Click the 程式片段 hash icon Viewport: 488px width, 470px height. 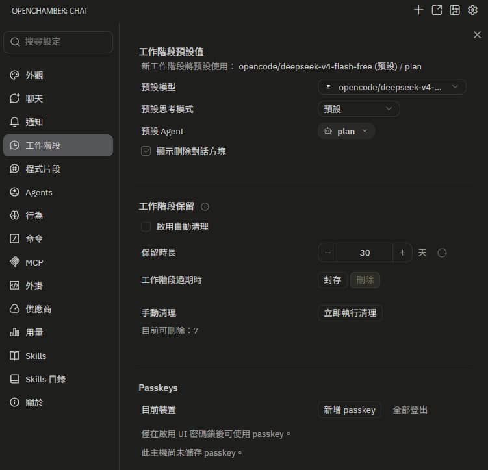14,169
